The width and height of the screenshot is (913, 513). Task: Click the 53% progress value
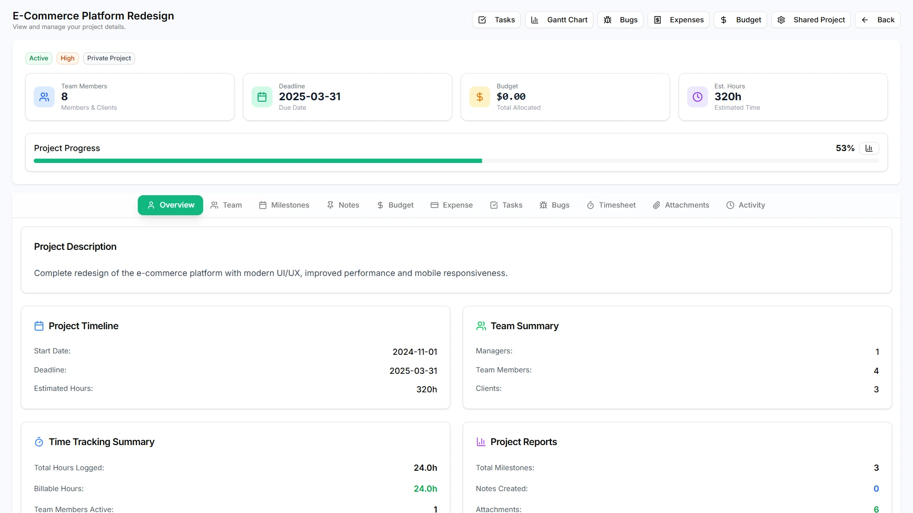(845, 148)
